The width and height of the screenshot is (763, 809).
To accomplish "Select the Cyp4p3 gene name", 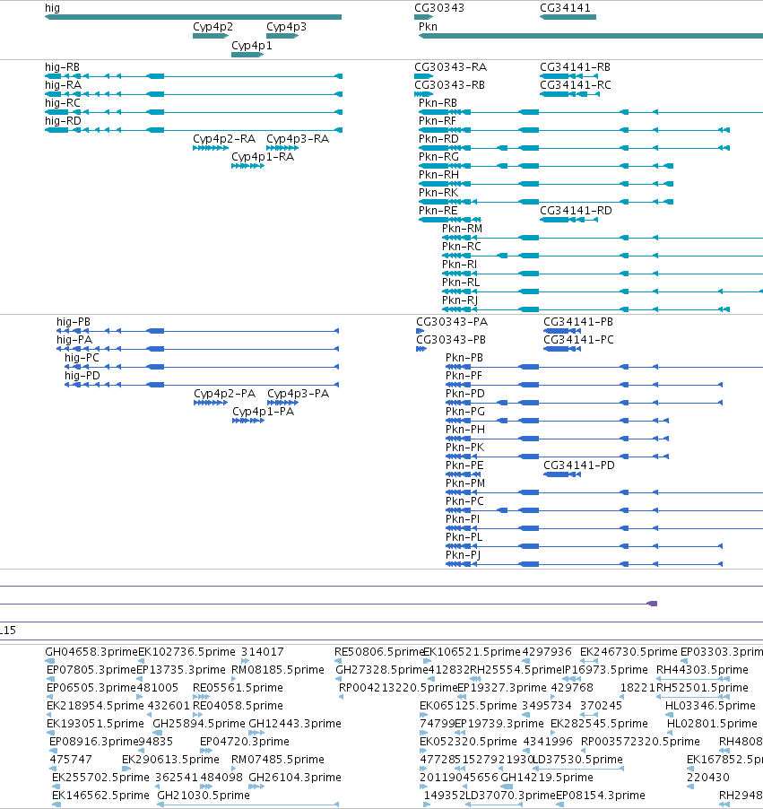I will (x=286, y=27).
